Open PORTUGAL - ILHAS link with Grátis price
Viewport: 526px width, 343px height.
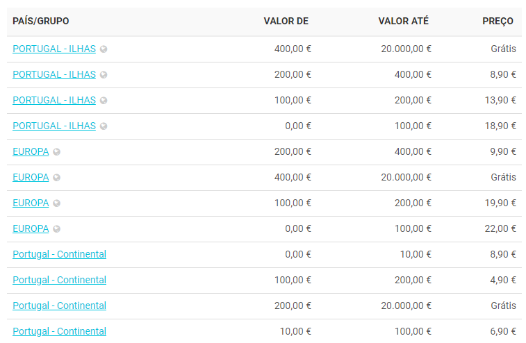point(54,49)
